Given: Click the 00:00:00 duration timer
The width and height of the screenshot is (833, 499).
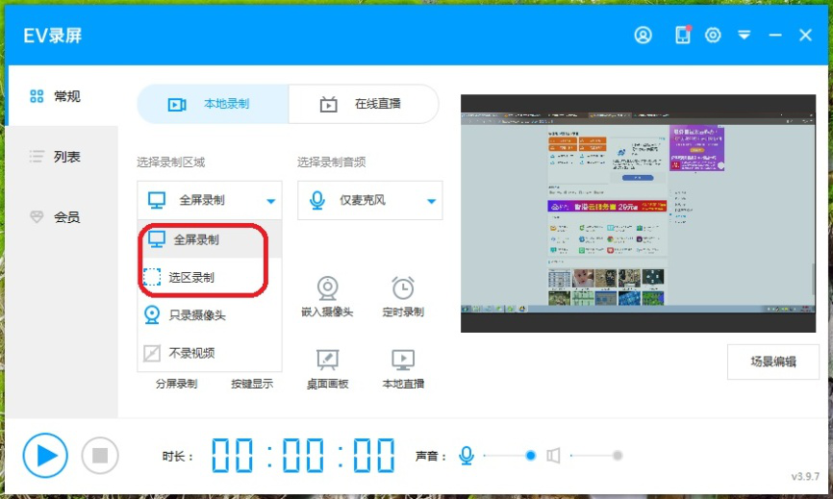Looking at the screenshot, I should tap(303, 456).
